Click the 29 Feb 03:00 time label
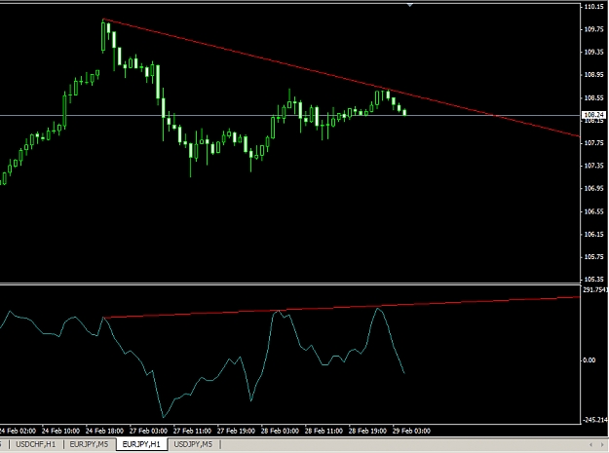This screenshot has height=453, width=609. [412, 431]
